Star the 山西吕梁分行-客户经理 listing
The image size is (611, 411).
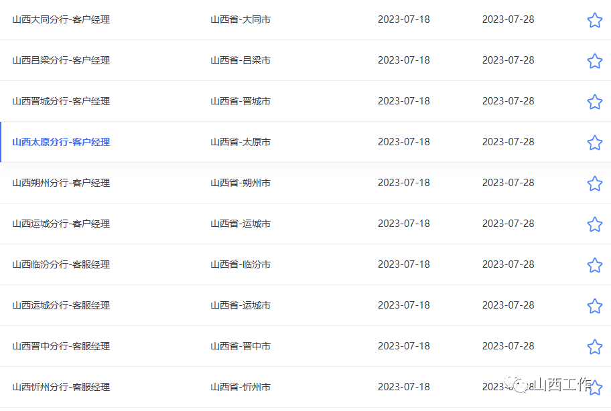595,61
